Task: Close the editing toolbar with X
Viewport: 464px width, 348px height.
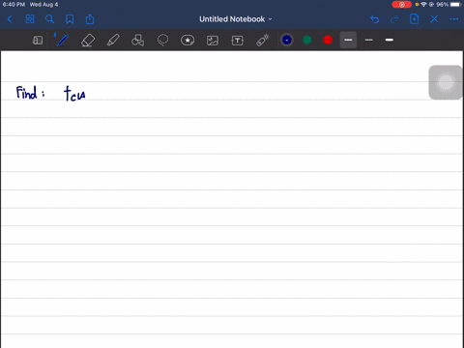Action: point(434,19)
